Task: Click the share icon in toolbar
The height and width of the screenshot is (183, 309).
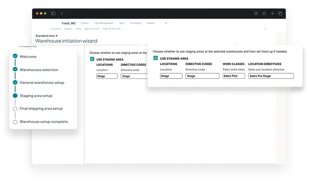Action: pyautogui.click(x=264, y=14)
